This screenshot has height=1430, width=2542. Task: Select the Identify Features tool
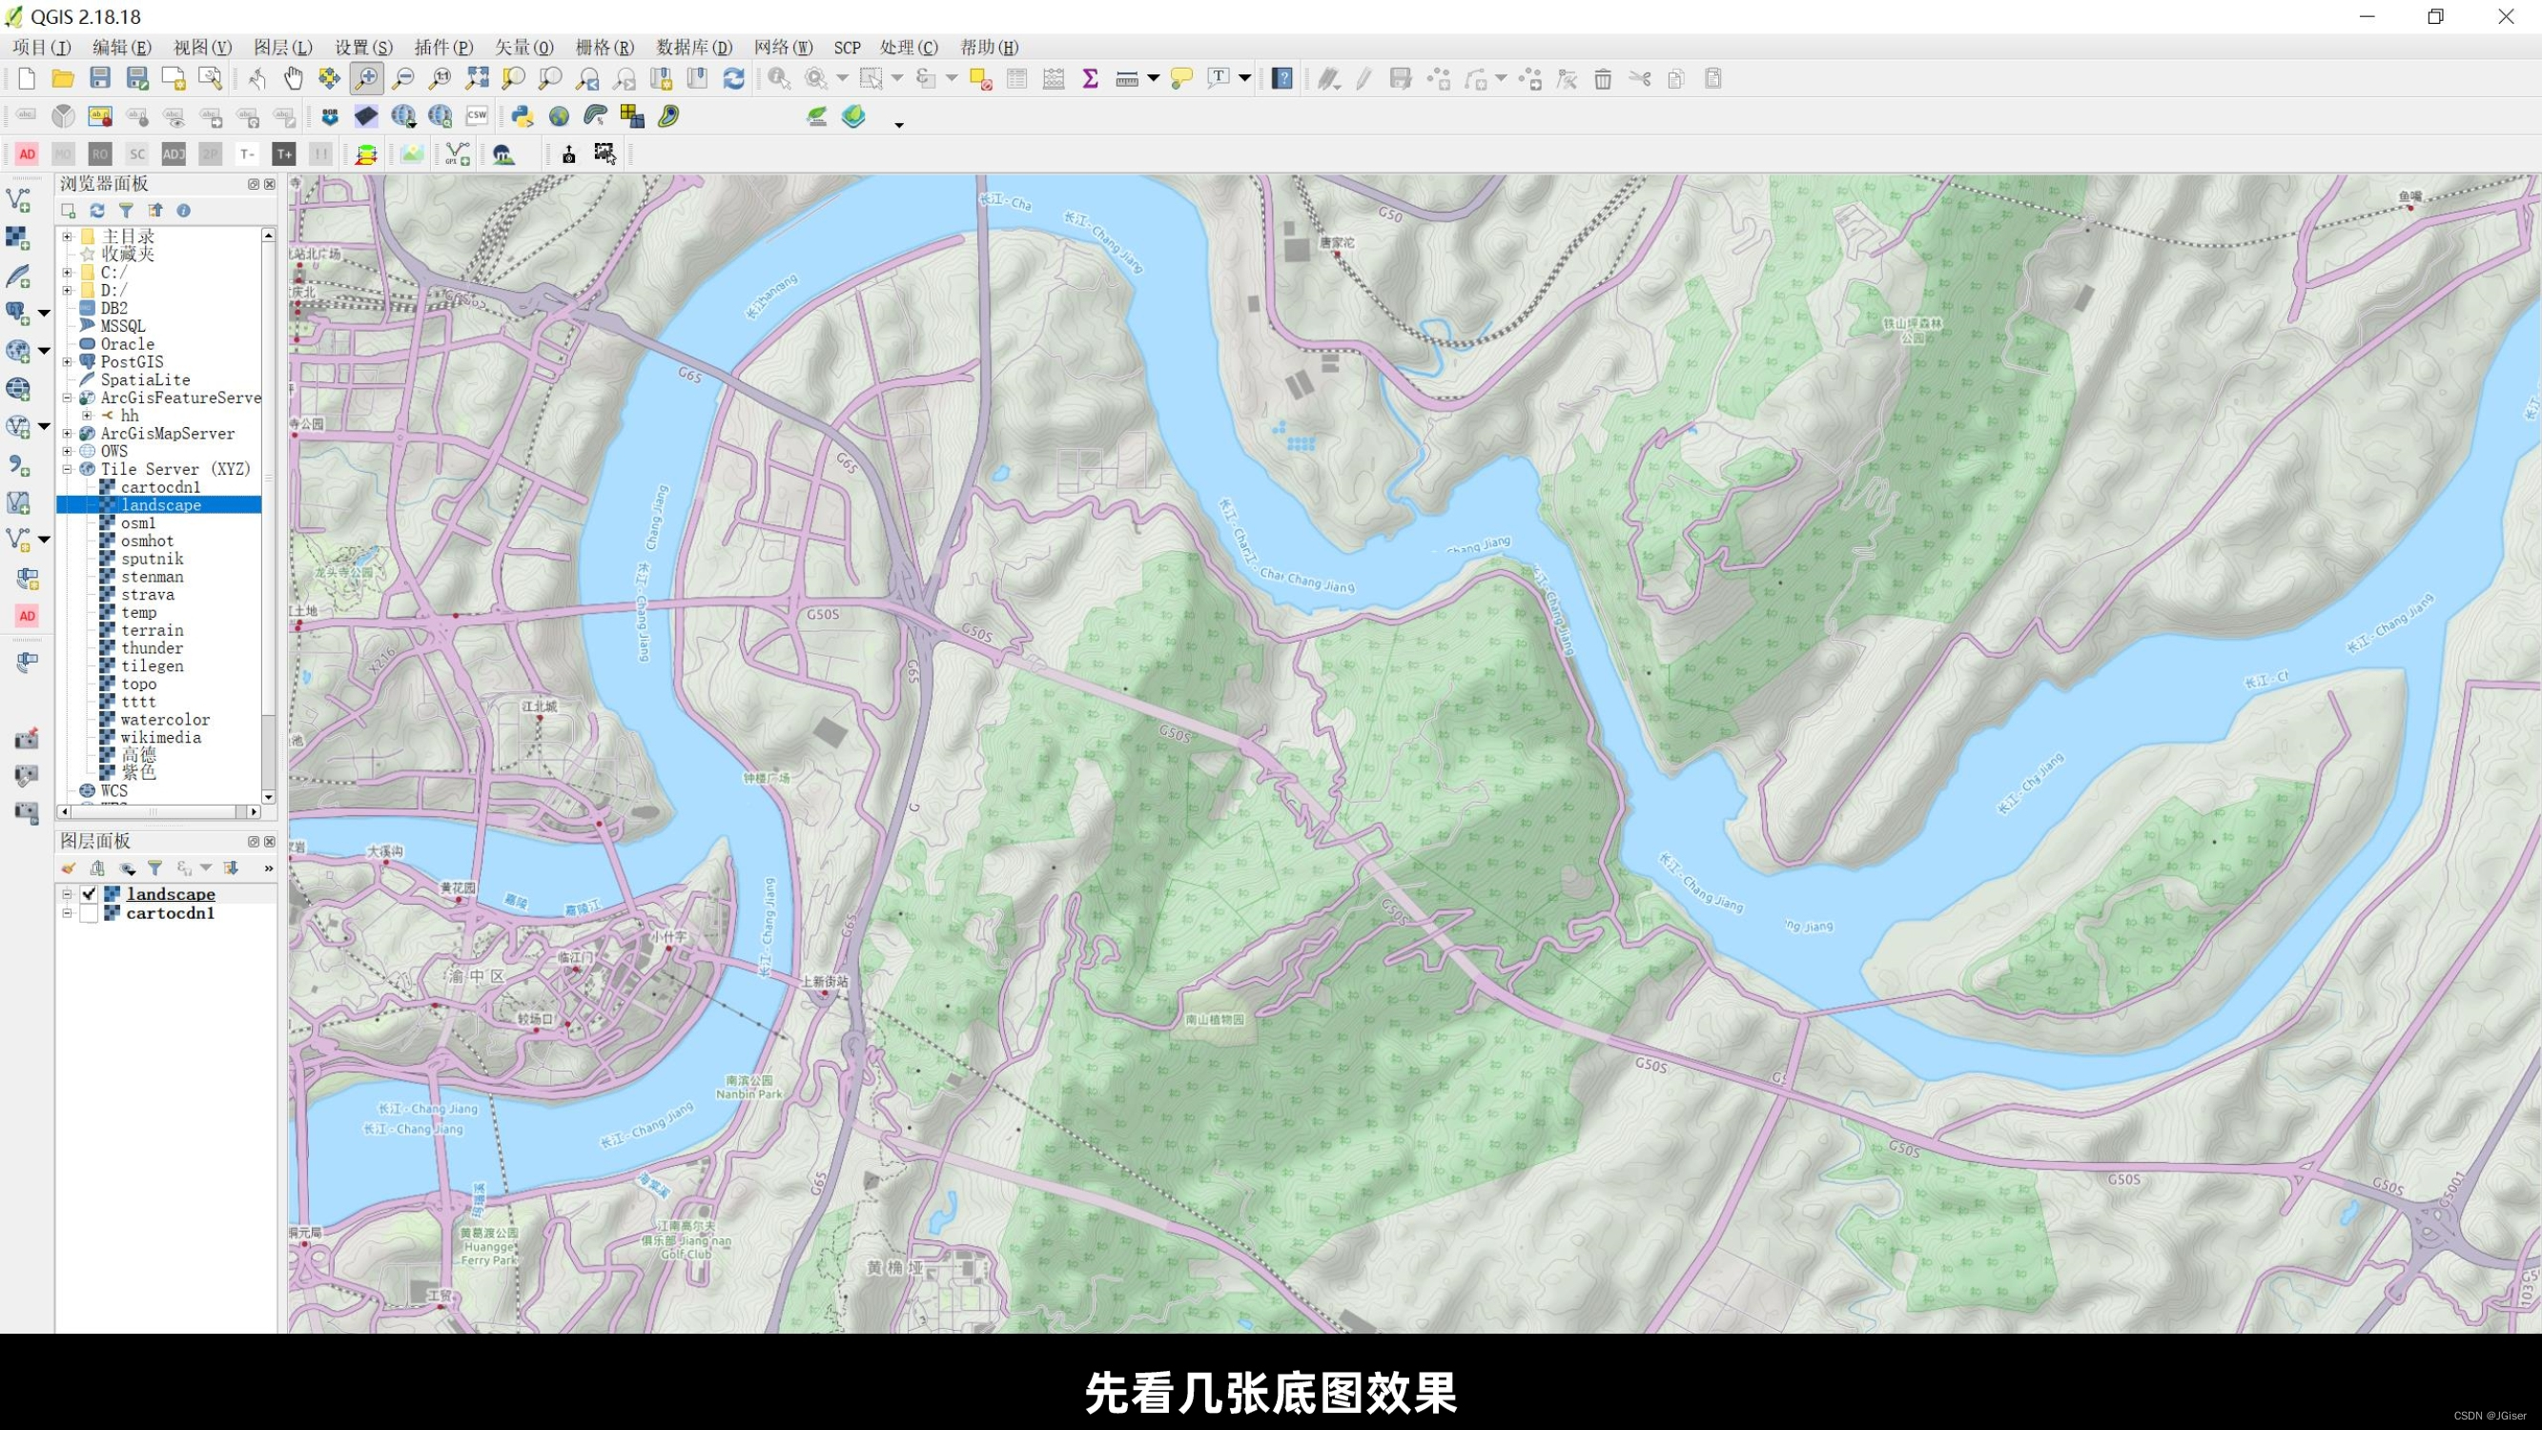(x=779, y=78)
